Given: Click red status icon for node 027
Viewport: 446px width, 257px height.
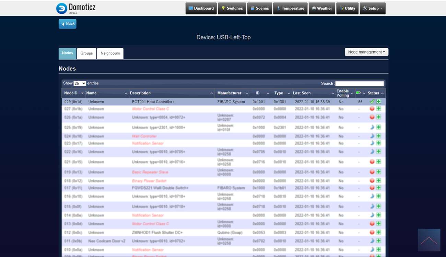Looking at the screenshot, I should [372, 109].
